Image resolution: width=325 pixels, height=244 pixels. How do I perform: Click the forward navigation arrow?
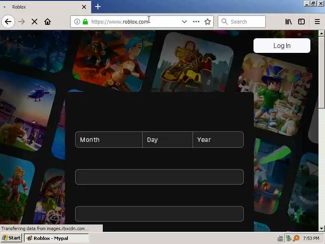(22, 22)
